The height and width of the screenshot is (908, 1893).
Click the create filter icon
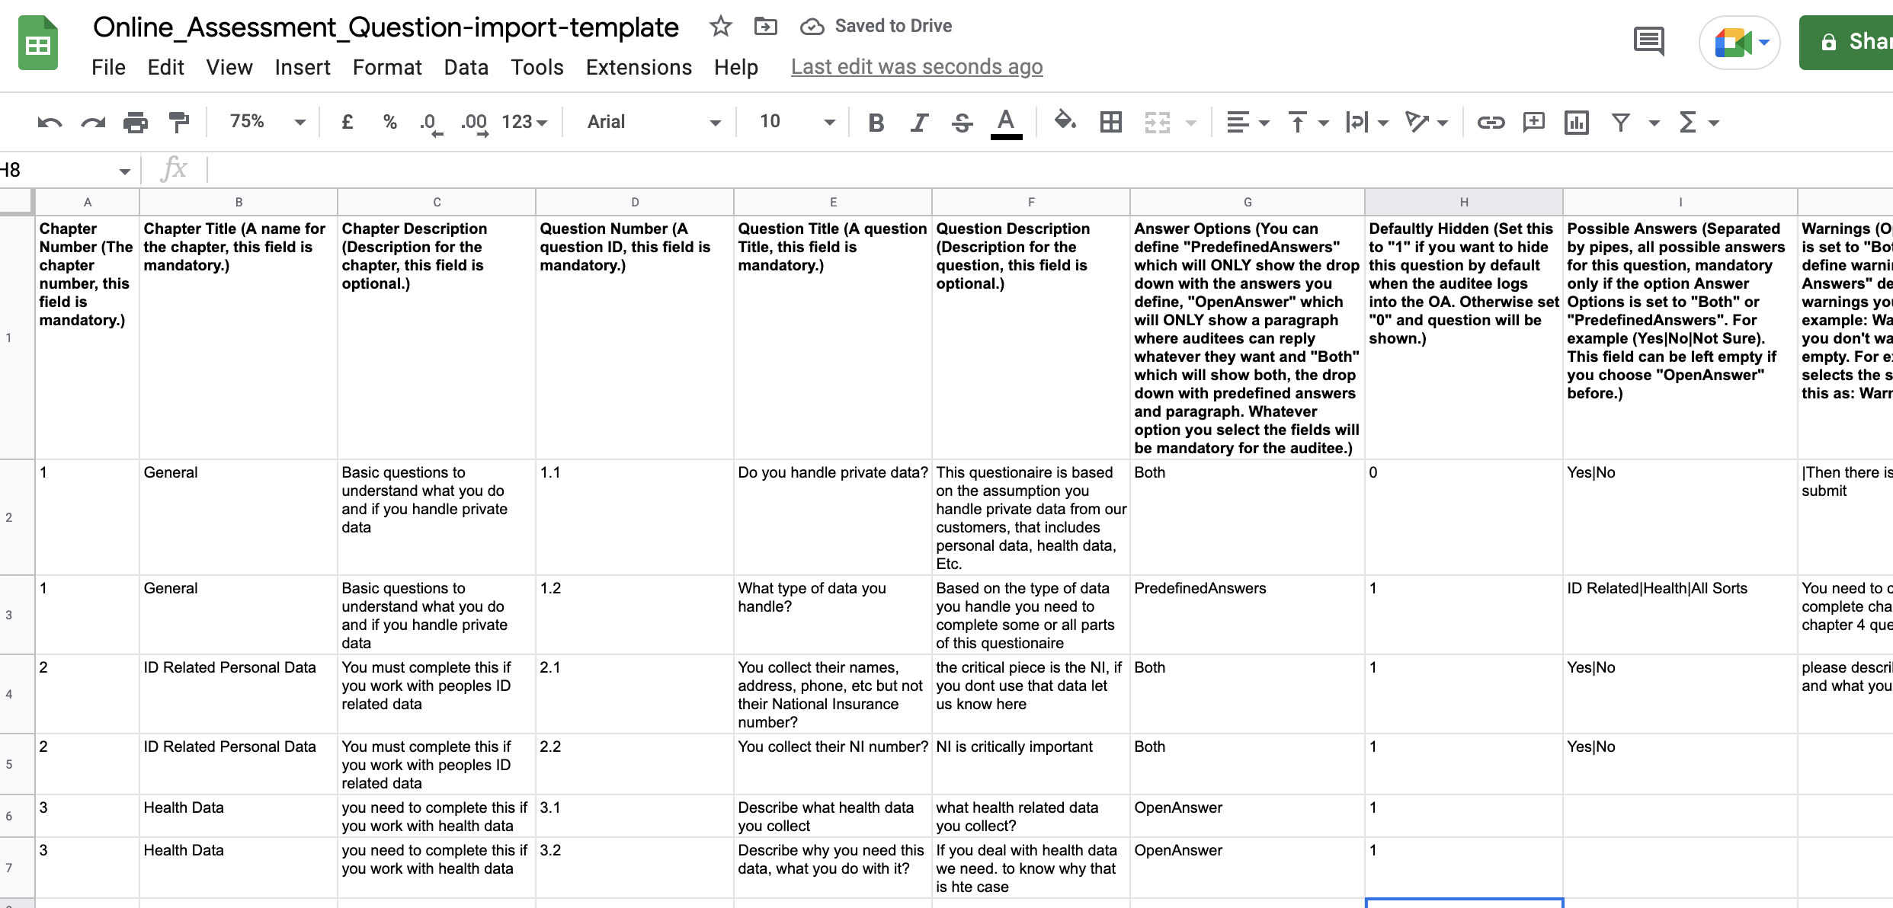[1620, 122]
